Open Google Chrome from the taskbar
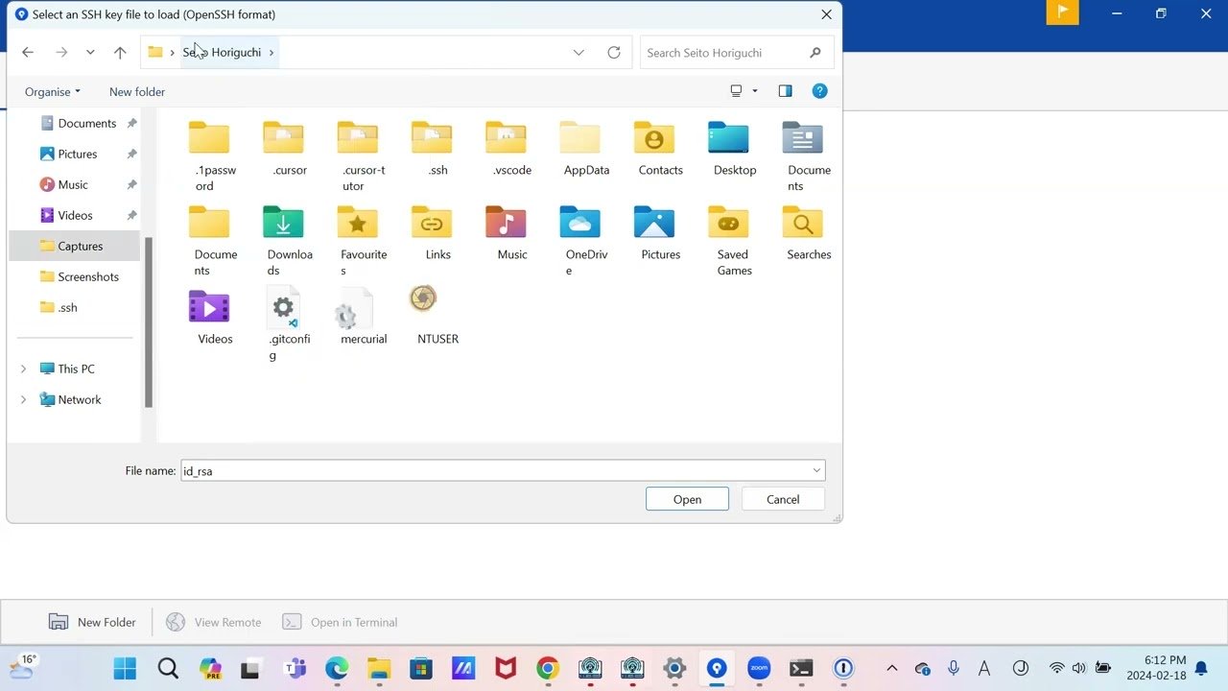Viewport: 1228px width, 691px height. pos(548,669)
